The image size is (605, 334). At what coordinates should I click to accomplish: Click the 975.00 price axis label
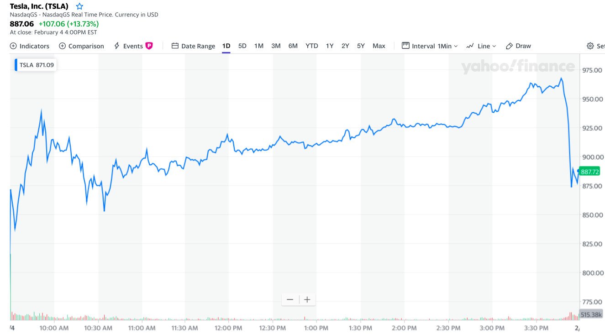tap(593, 70)
